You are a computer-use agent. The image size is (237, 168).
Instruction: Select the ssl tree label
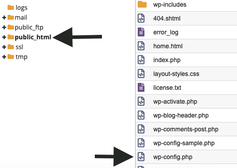pyautogui.click(x=19, y=47)
